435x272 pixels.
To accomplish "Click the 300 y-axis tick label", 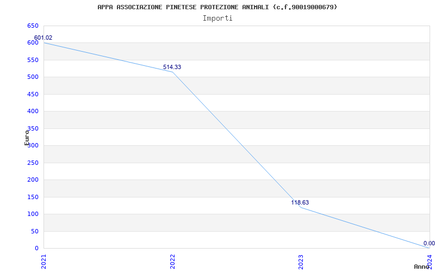I will (33, 145).
